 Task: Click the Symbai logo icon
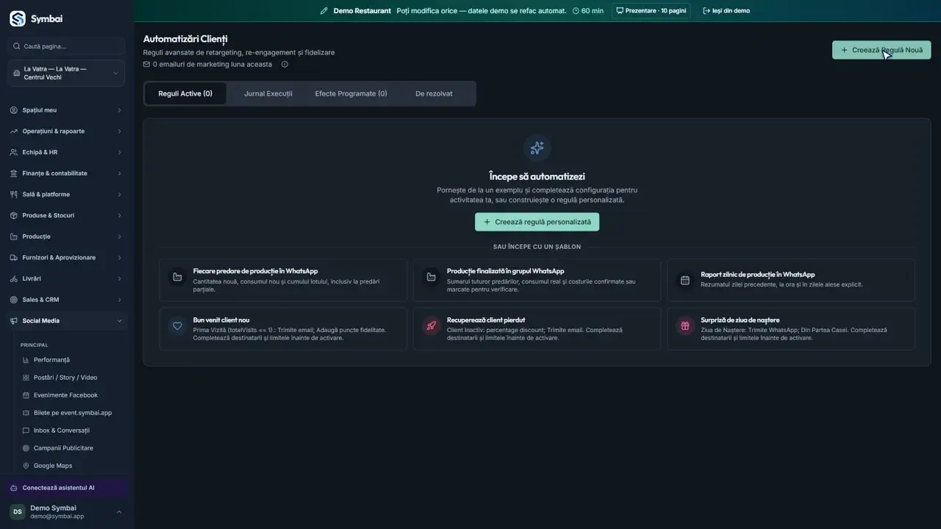[17, 18]
